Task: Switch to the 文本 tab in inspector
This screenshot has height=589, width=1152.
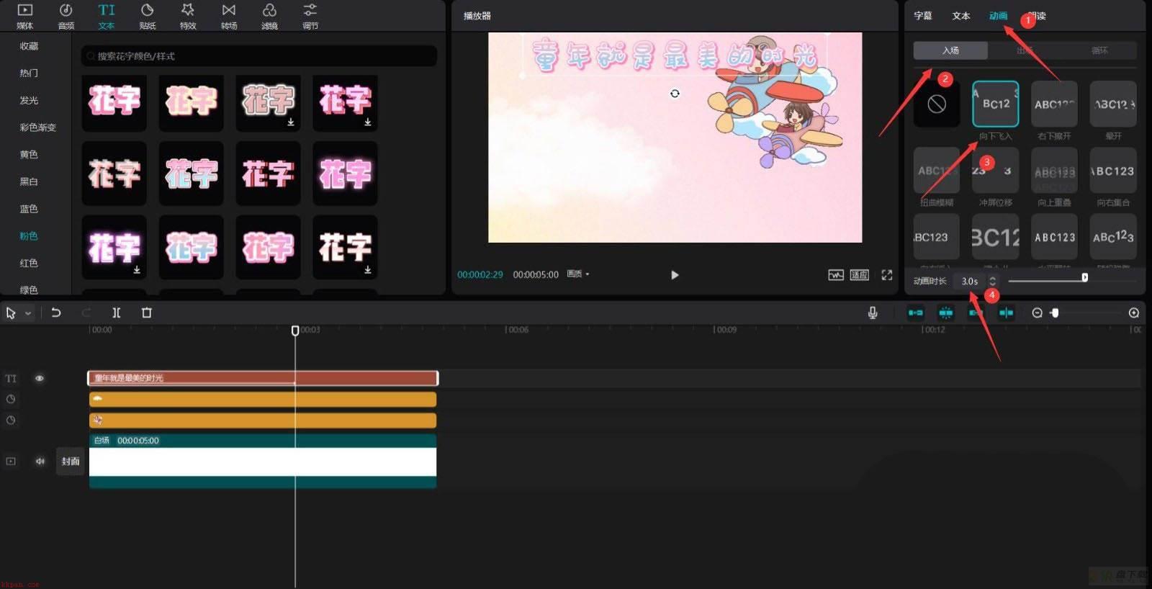Action: pos(961,16)
